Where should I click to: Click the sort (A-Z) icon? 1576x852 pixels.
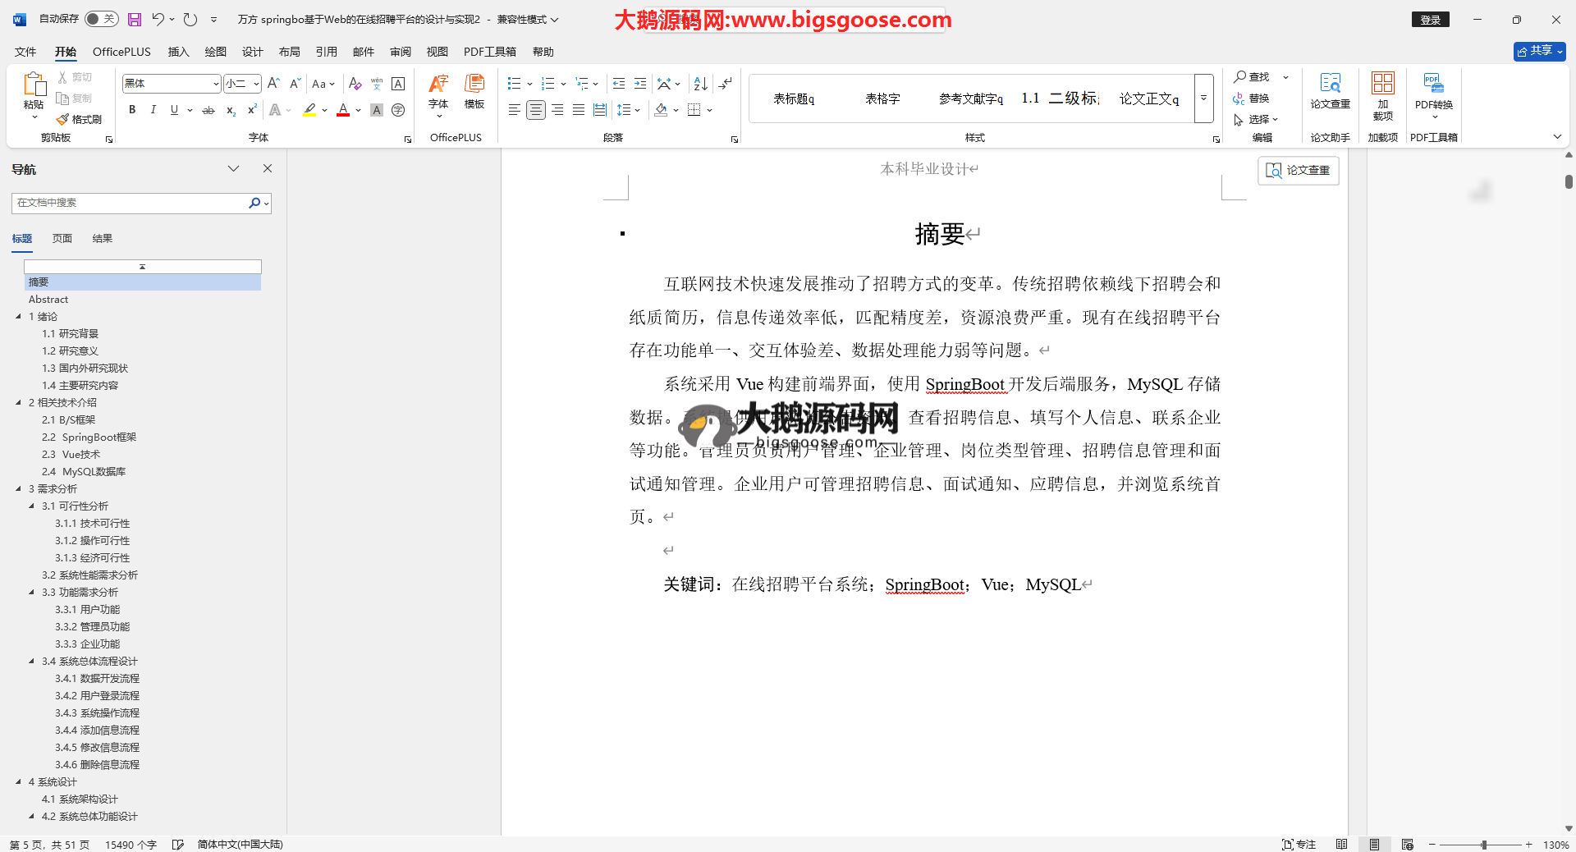(700, 84)
